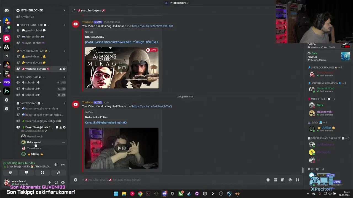Open apps launcher icon in message bar
Screen dimensions: 353x198
(298, 180)
